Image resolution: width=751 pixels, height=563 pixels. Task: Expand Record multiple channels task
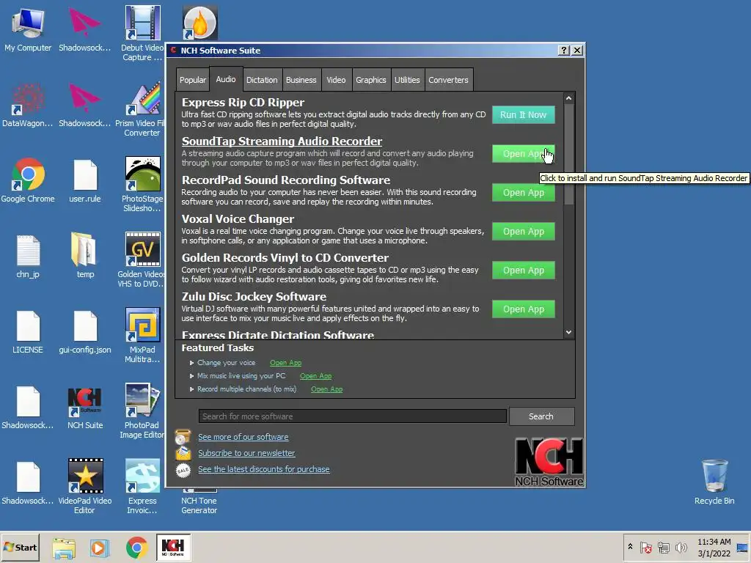pos(191,389)
